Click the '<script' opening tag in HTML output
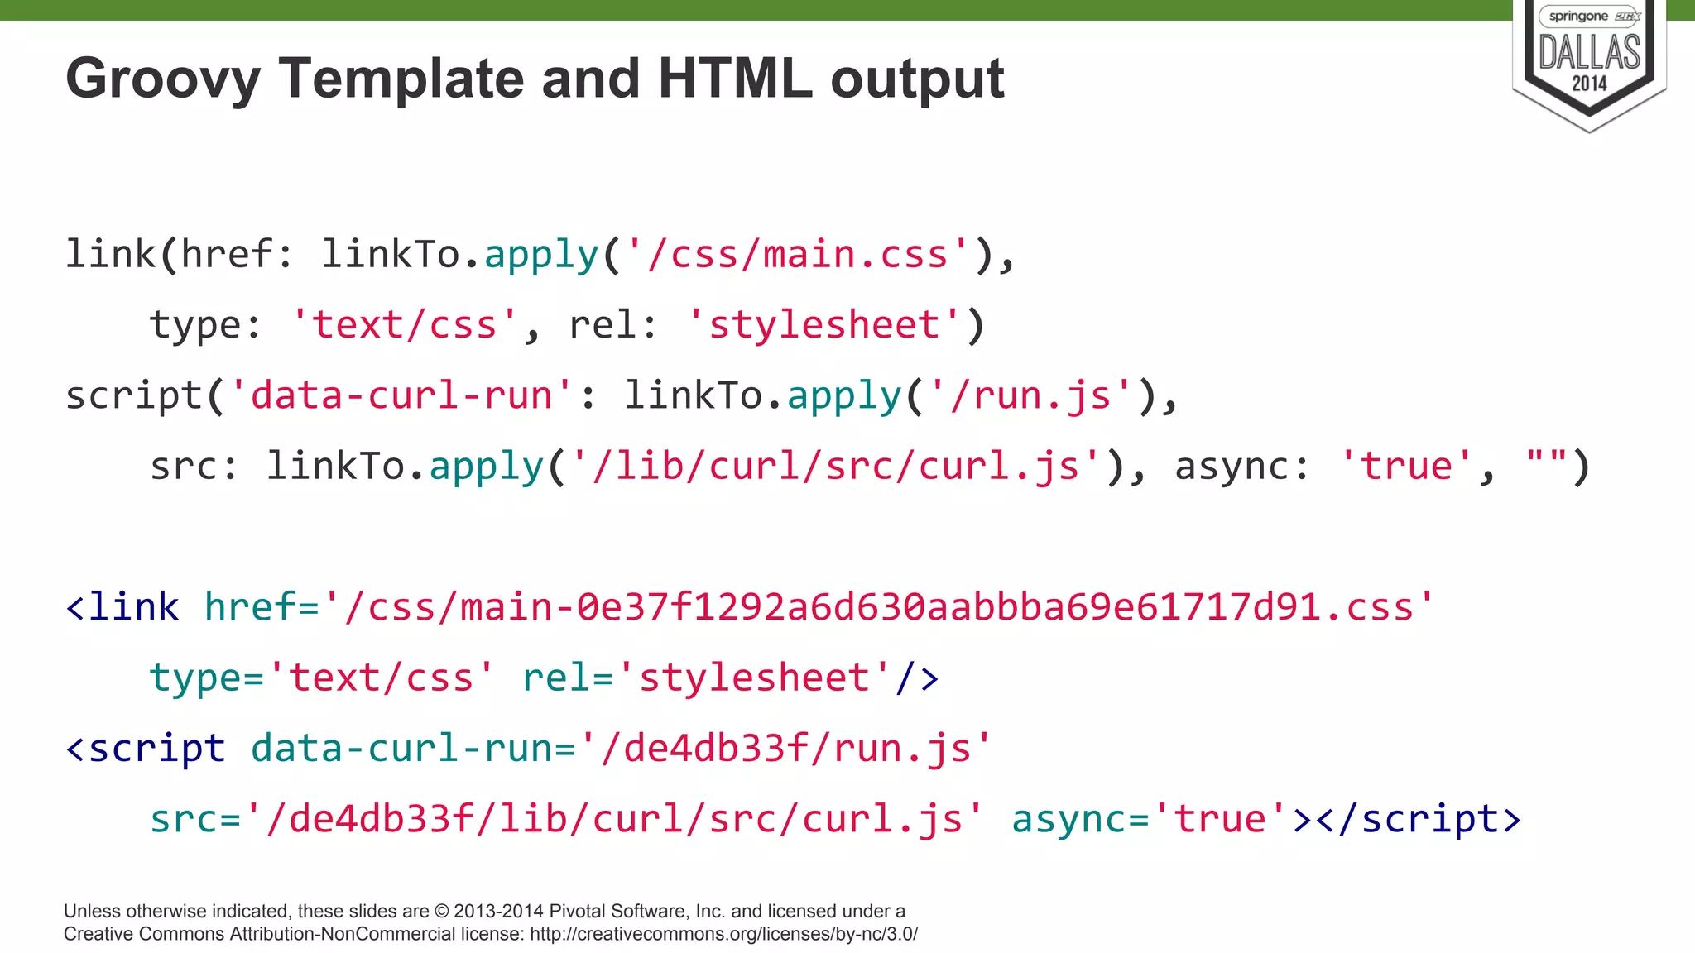The image size is (1695, 953). [x=146, y=749]
